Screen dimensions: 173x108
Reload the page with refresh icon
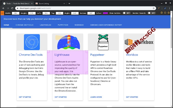pos(12,8)
